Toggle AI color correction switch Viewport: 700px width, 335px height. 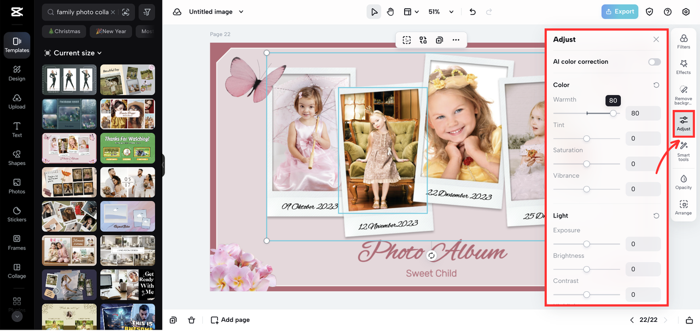655,62
